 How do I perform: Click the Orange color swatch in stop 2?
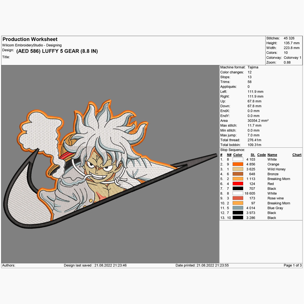pos(238,164)
